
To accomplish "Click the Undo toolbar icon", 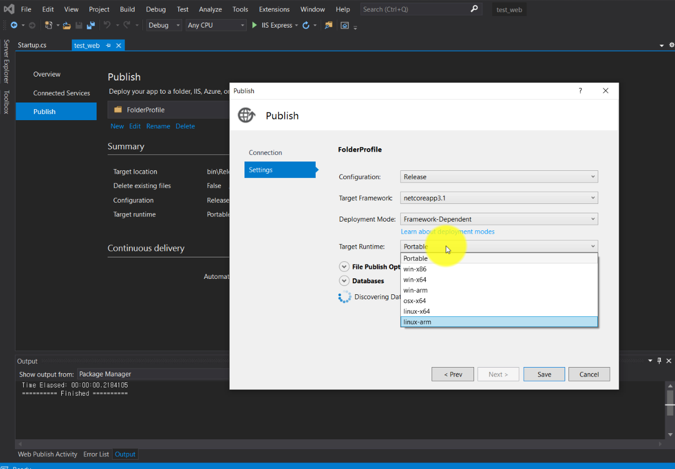I will [x=107, y=25].
